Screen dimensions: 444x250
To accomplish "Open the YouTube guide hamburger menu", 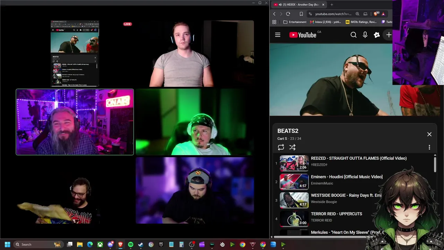I will pyautogui.click(x=277, y=35).
